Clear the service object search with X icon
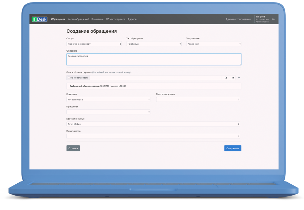The image size is (304, 210). pos(233,78)
